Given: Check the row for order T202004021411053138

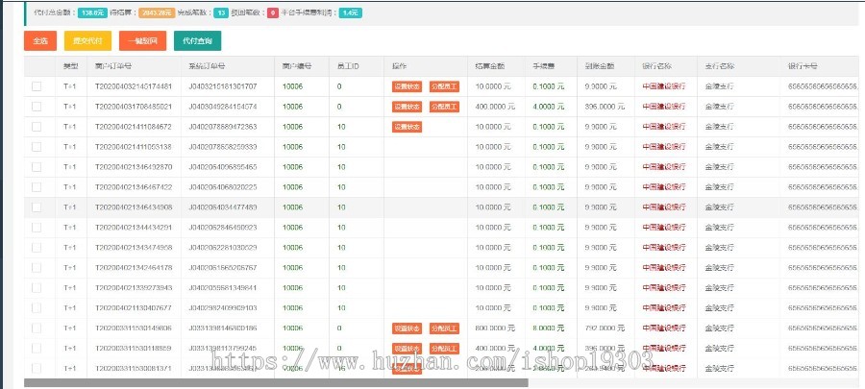Looking at the screenshot, I should [37, 147].
